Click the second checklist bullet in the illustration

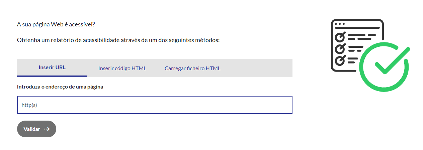click(340, 48)
